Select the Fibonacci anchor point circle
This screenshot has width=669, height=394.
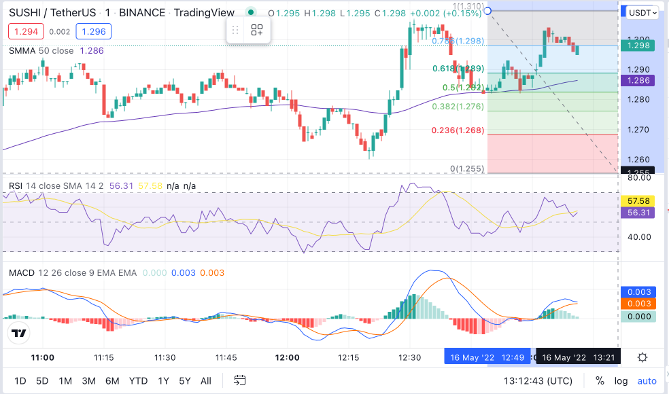[x=487, y=10]
